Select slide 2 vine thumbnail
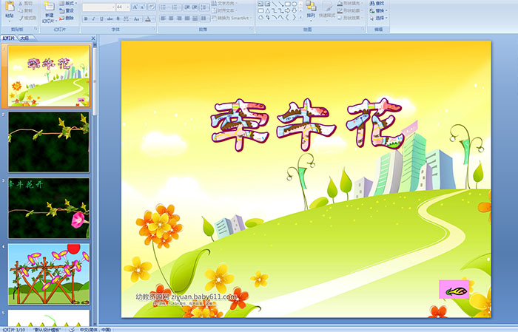The image size is (518, 332). pyautogui.click(x=49, y=142)
